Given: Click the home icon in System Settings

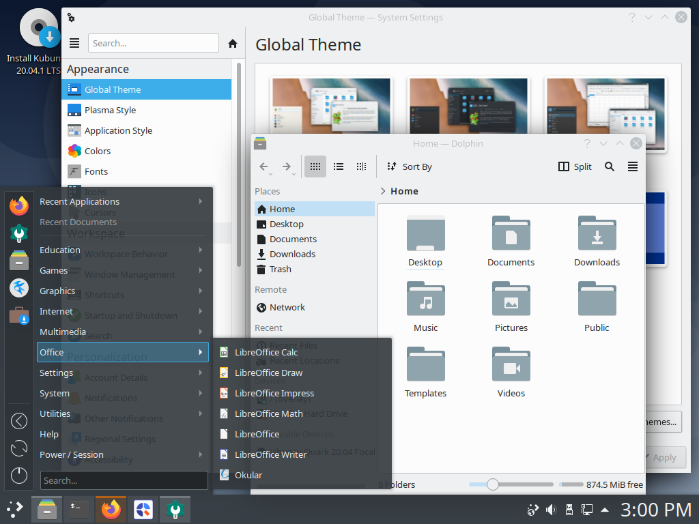Looking at the screenshot, I should click(233, 43).
